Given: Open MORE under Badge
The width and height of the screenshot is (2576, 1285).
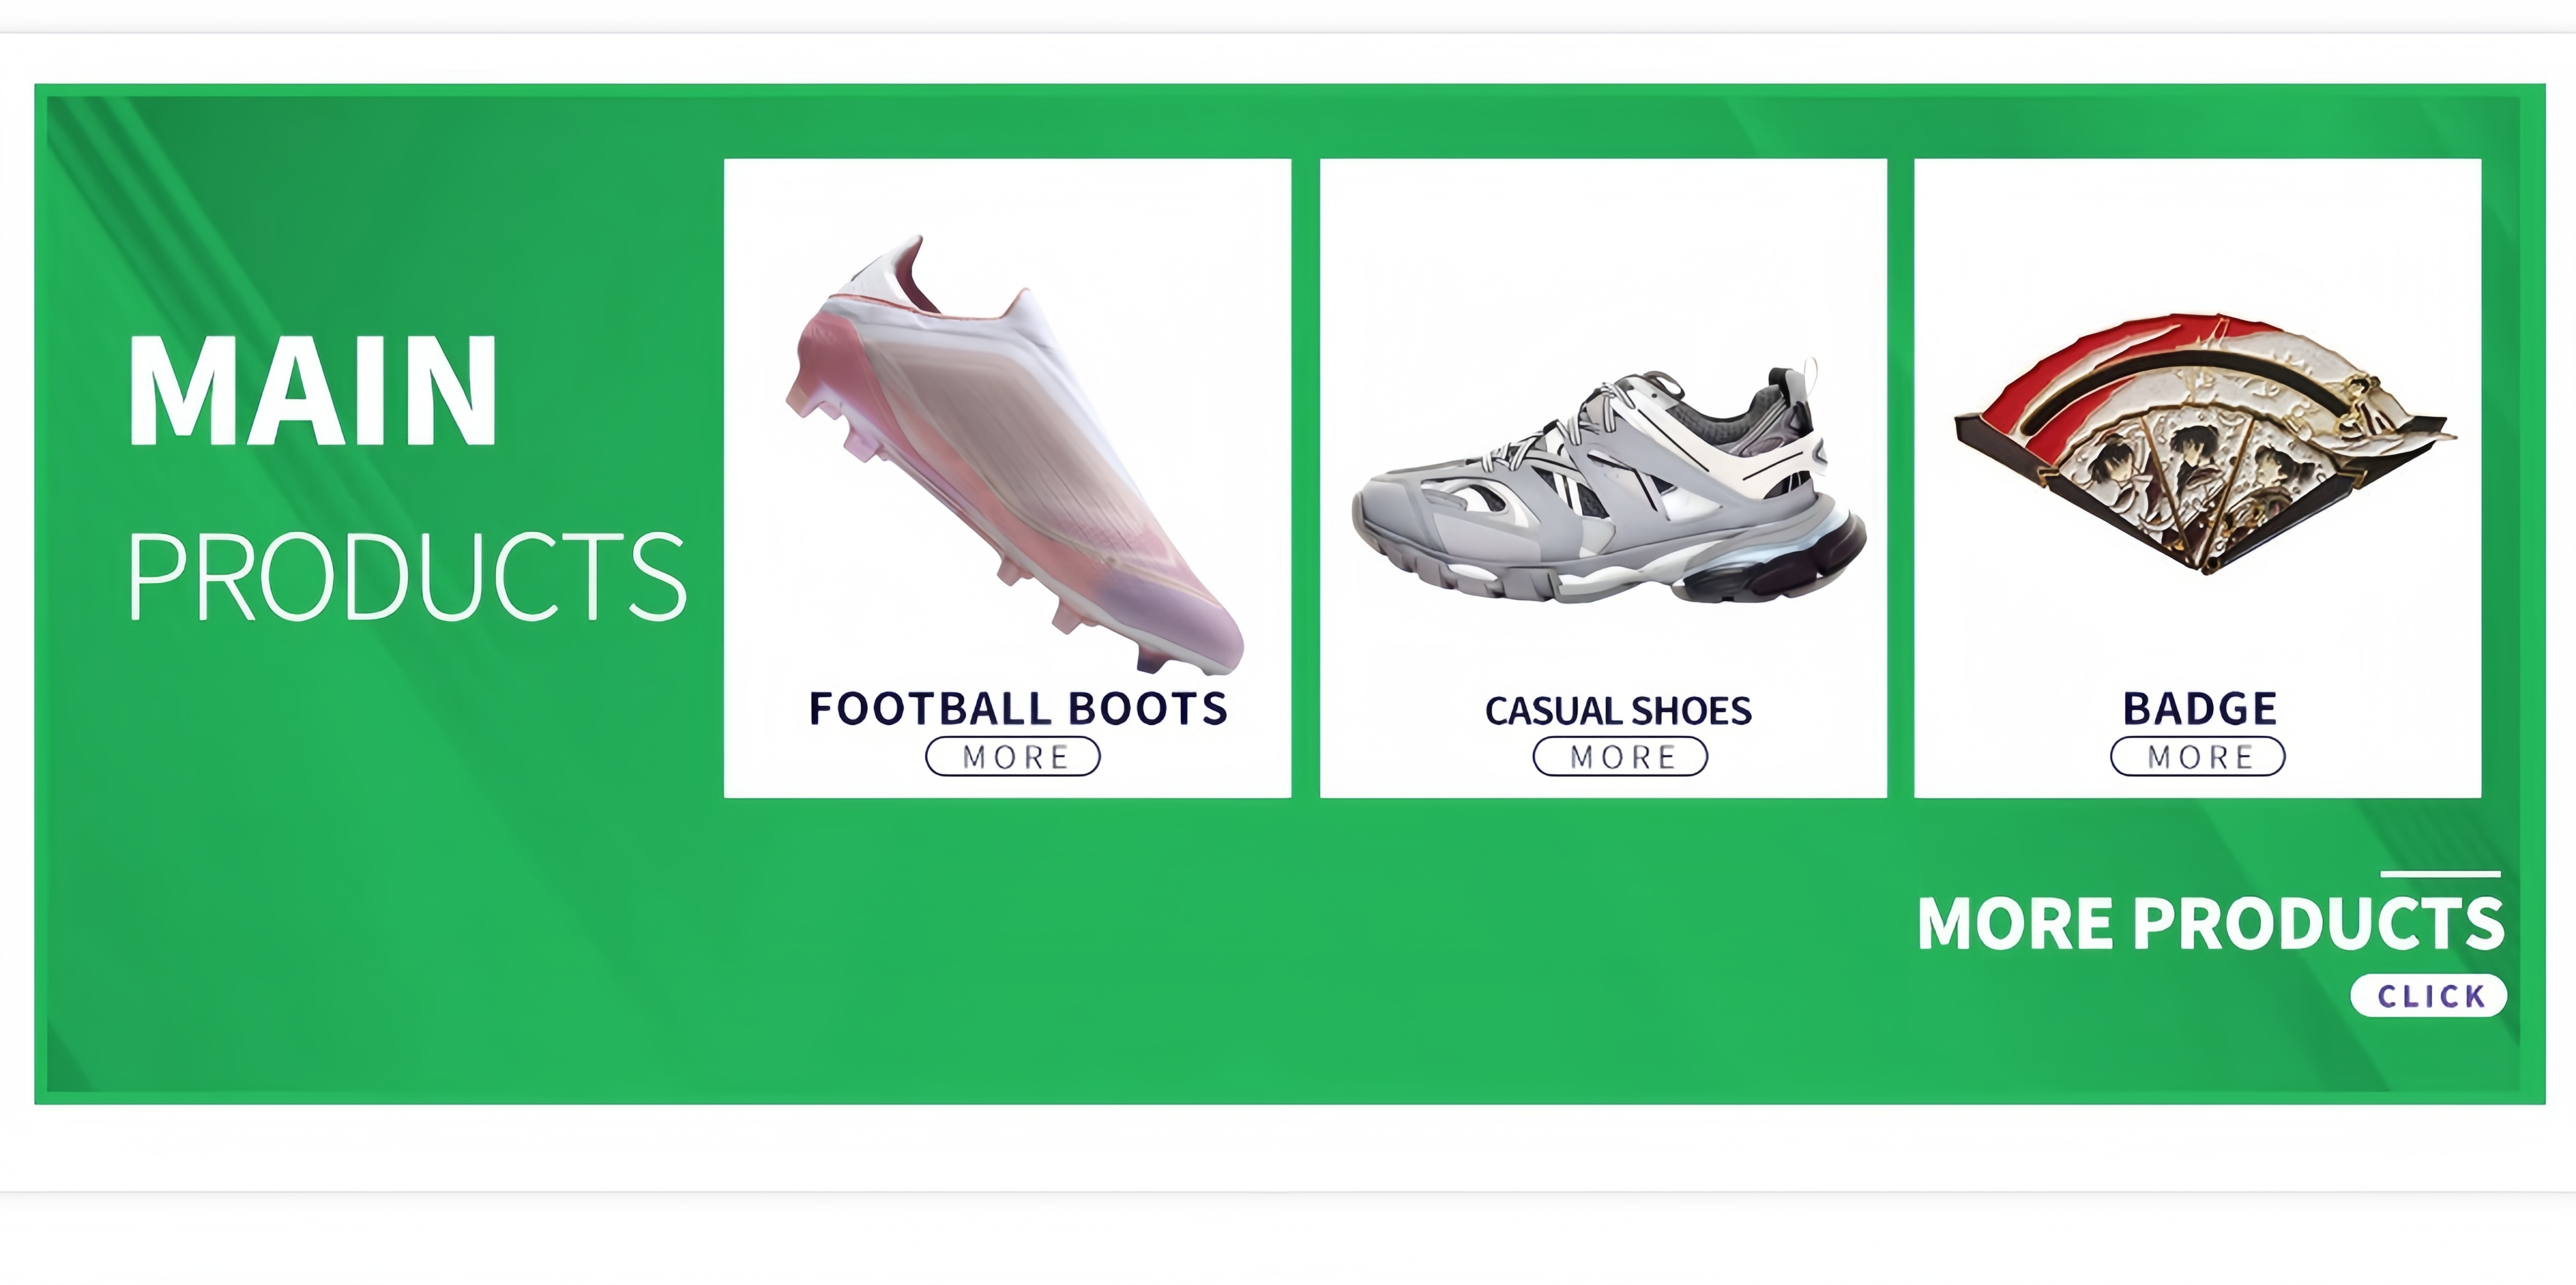Looking at the screenshot, I should pyautogui.click(x=2198, y=756).
